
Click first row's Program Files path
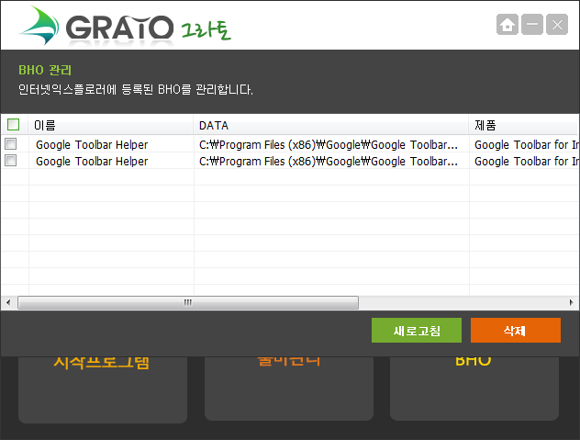[x=329, y=145]
